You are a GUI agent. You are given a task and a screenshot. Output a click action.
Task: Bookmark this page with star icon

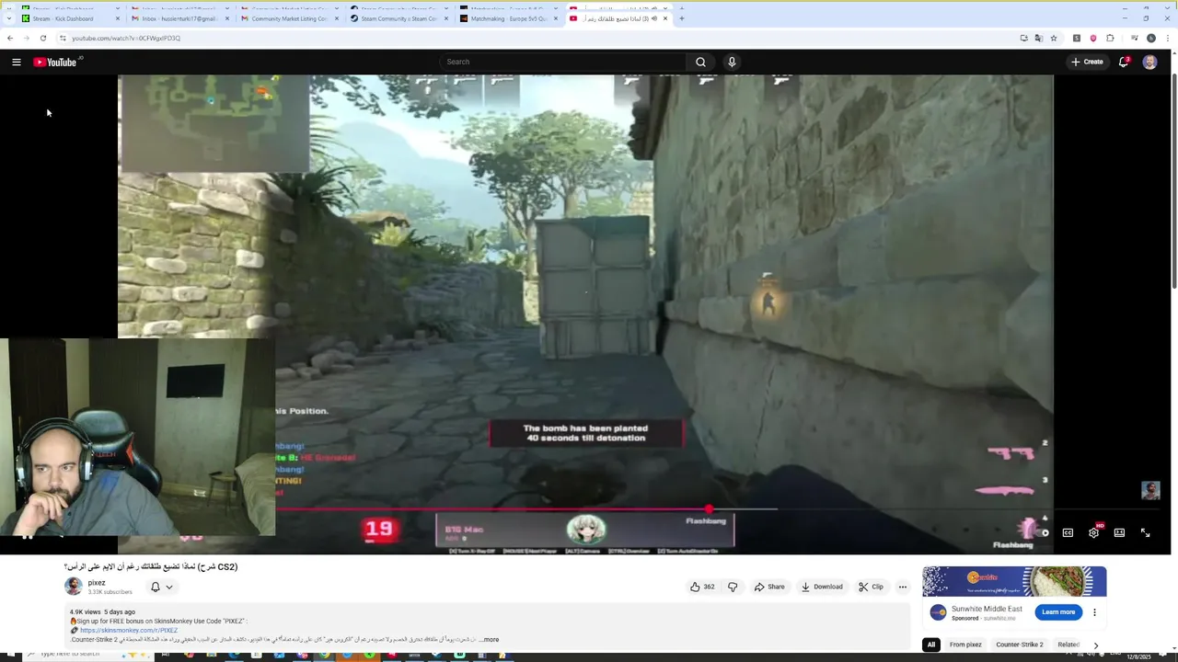(x=1054, y=38)
